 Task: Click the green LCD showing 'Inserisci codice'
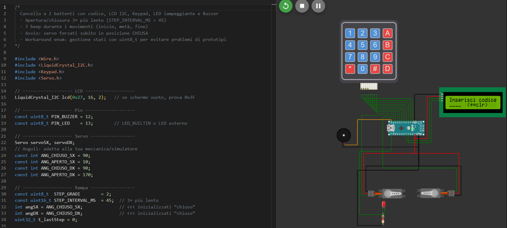coord(472,103)
